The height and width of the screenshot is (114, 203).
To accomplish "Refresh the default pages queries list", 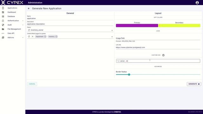I will 29,37.
